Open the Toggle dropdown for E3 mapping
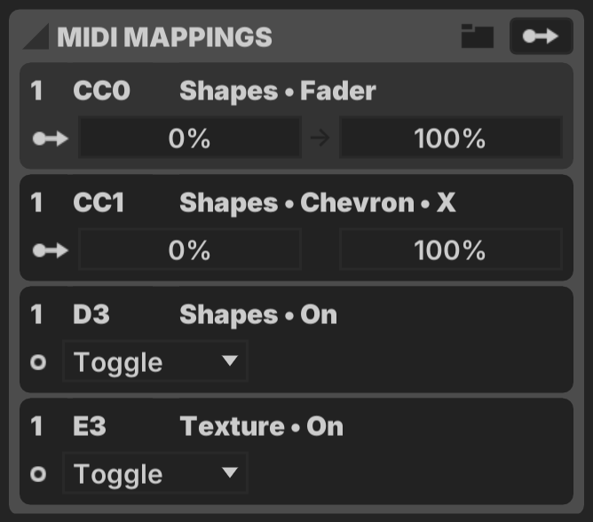The height and width of the screenshot is (522, 593). [x=155, y=473]
